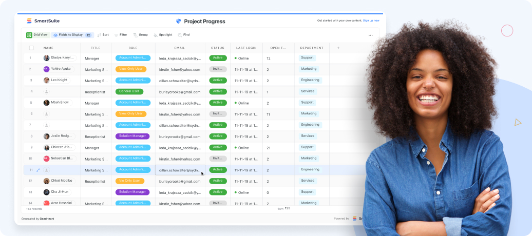532x236 pixels.
Task: Open the Sort menu
Action: [x=103, y=35]
